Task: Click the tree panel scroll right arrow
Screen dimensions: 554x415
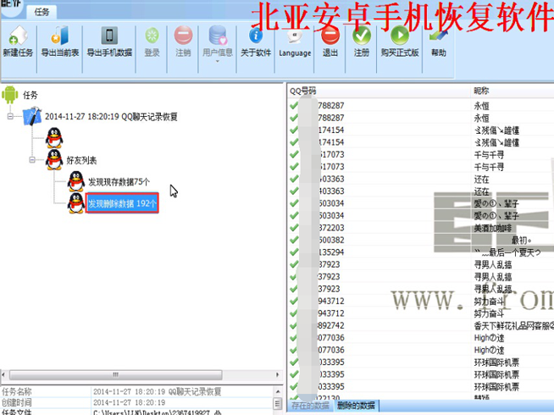Action: [x=278, y=374]
